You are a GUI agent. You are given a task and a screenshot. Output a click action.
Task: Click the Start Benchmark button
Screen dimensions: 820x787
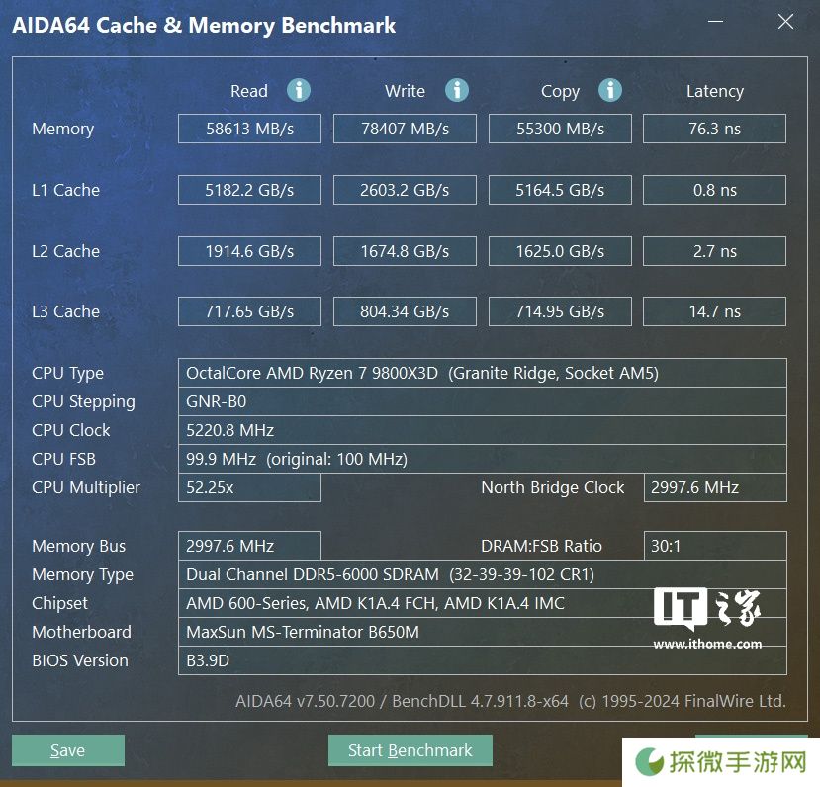(410, 750)
